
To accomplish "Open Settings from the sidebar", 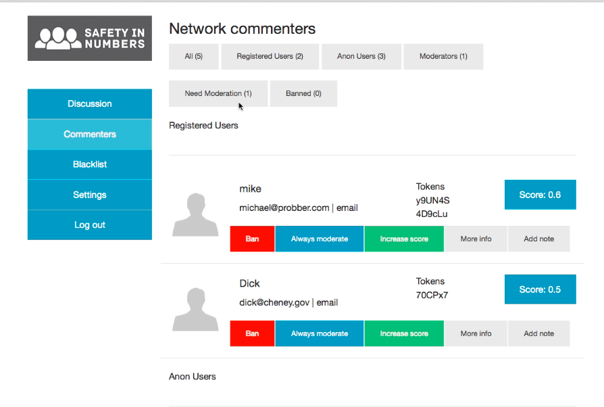I will [90, 195].
